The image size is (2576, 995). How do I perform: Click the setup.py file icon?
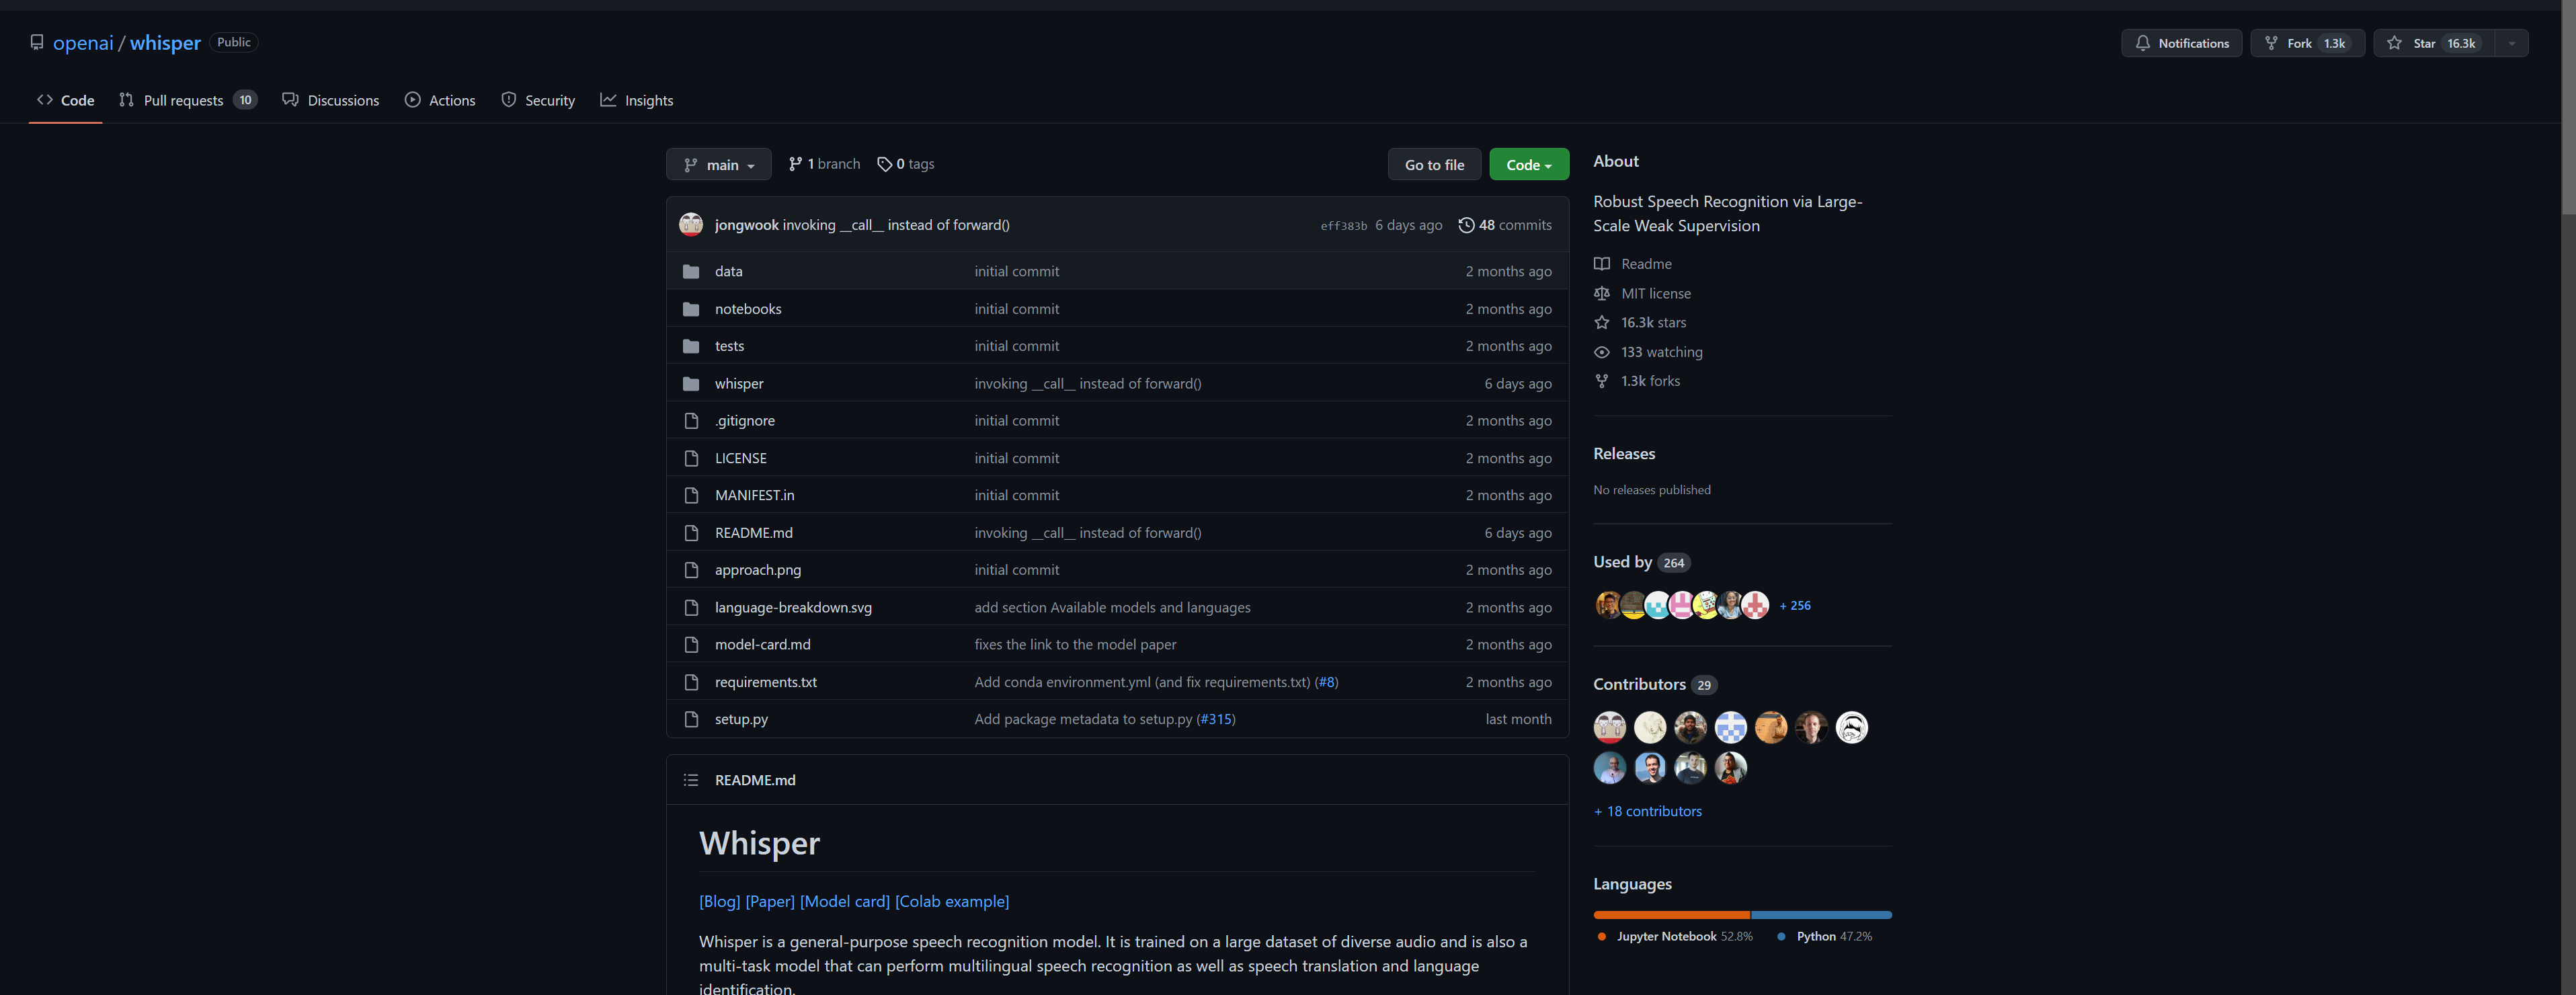point(690,719)
